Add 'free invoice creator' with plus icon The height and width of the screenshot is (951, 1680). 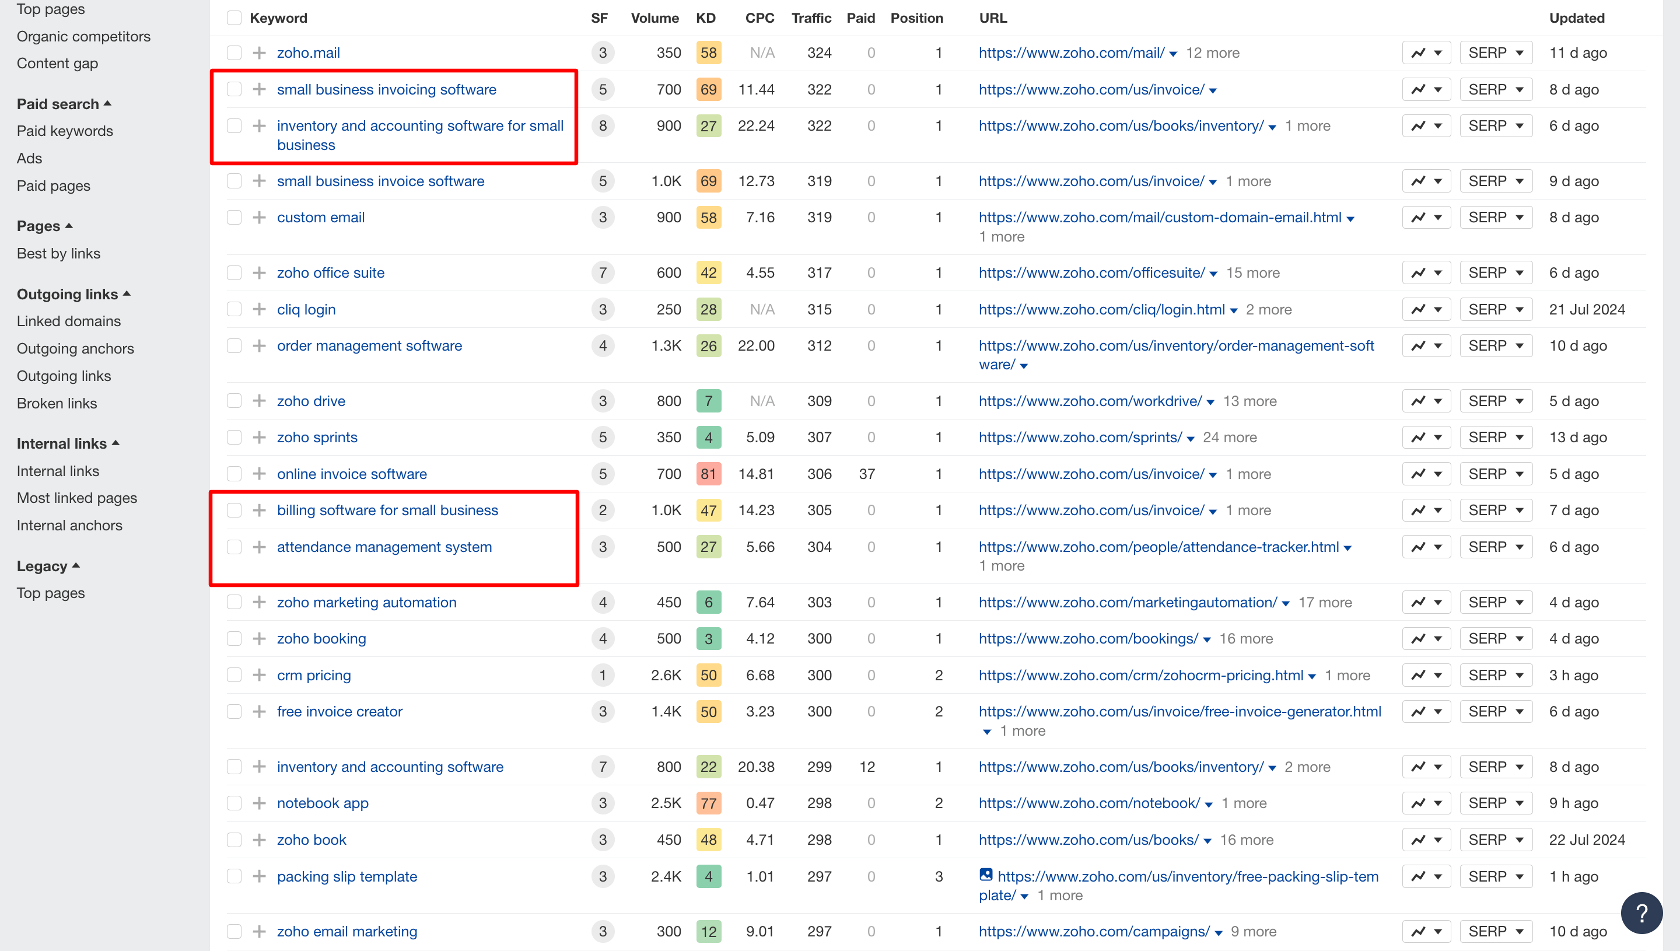point(259,712)
